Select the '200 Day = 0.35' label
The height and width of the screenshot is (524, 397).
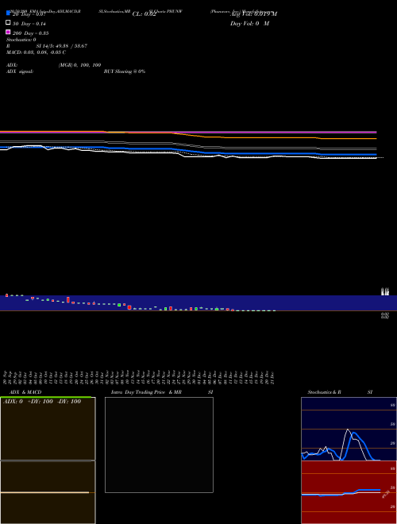pyautogui.click(x=30, y=33)
